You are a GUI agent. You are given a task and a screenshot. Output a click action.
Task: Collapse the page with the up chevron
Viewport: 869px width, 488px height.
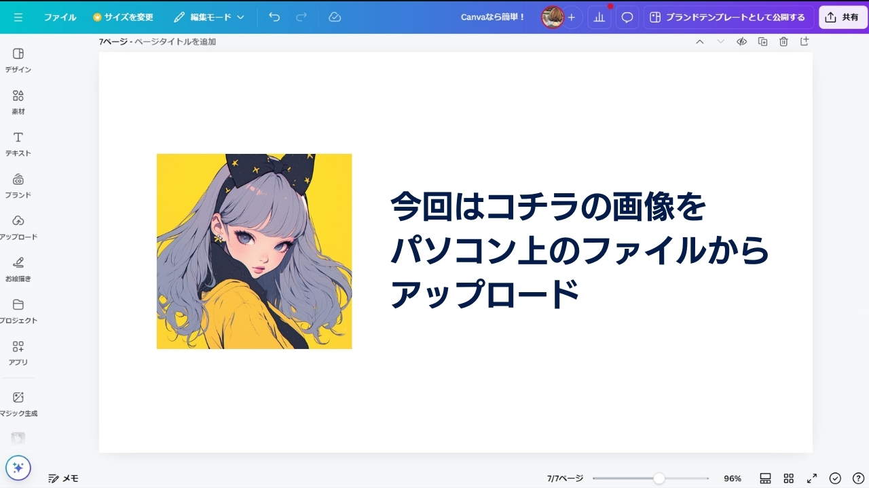pos(699,41)
